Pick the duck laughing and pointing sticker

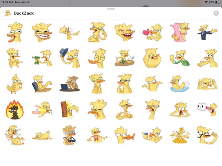pyautogui.click(x=70, y=32)
